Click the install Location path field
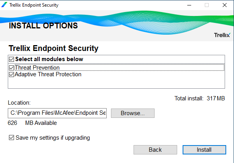The height and width of the screenshot is (163, 234). click(x=57, y=113)
